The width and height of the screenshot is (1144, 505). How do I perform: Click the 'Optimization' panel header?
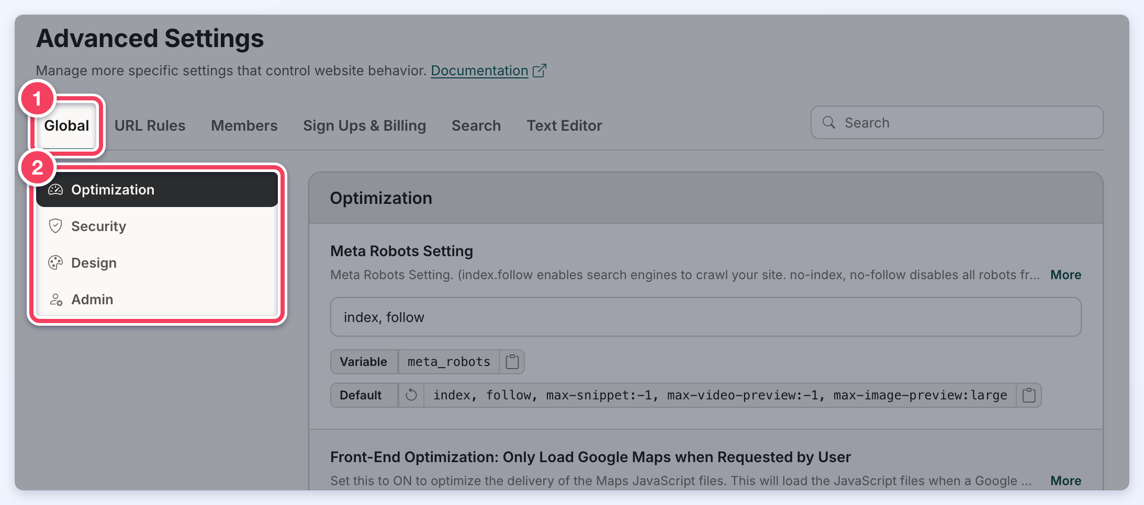[705, 198]
